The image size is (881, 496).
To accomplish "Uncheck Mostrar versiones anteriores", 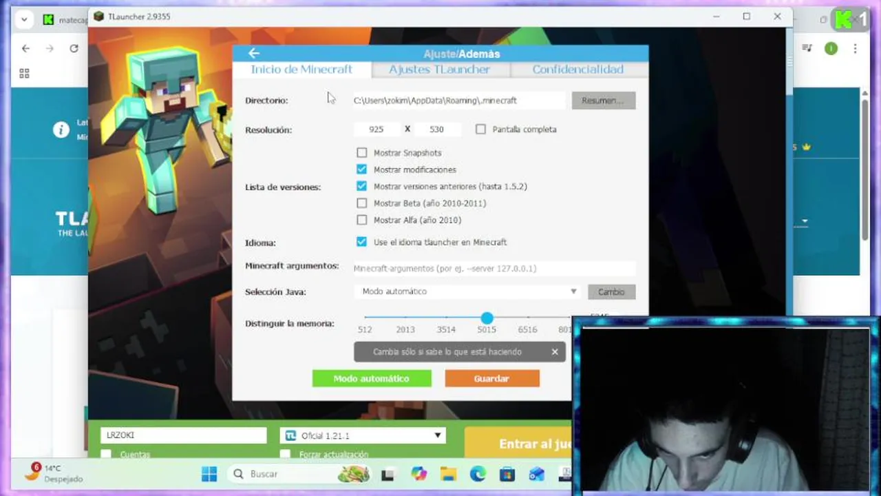I will [x=362, y=186].
